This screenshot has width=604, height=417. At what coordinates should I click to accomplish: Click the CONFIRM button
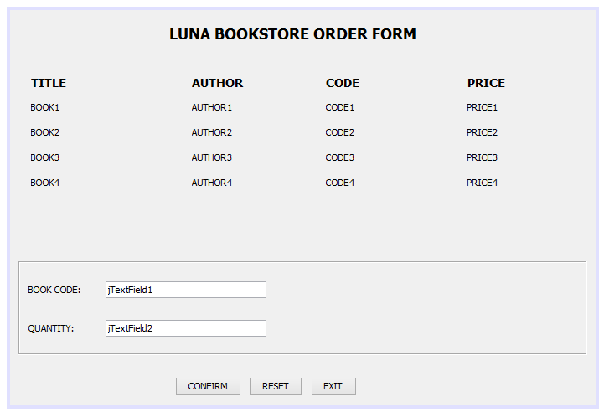[x=208, y=386]
